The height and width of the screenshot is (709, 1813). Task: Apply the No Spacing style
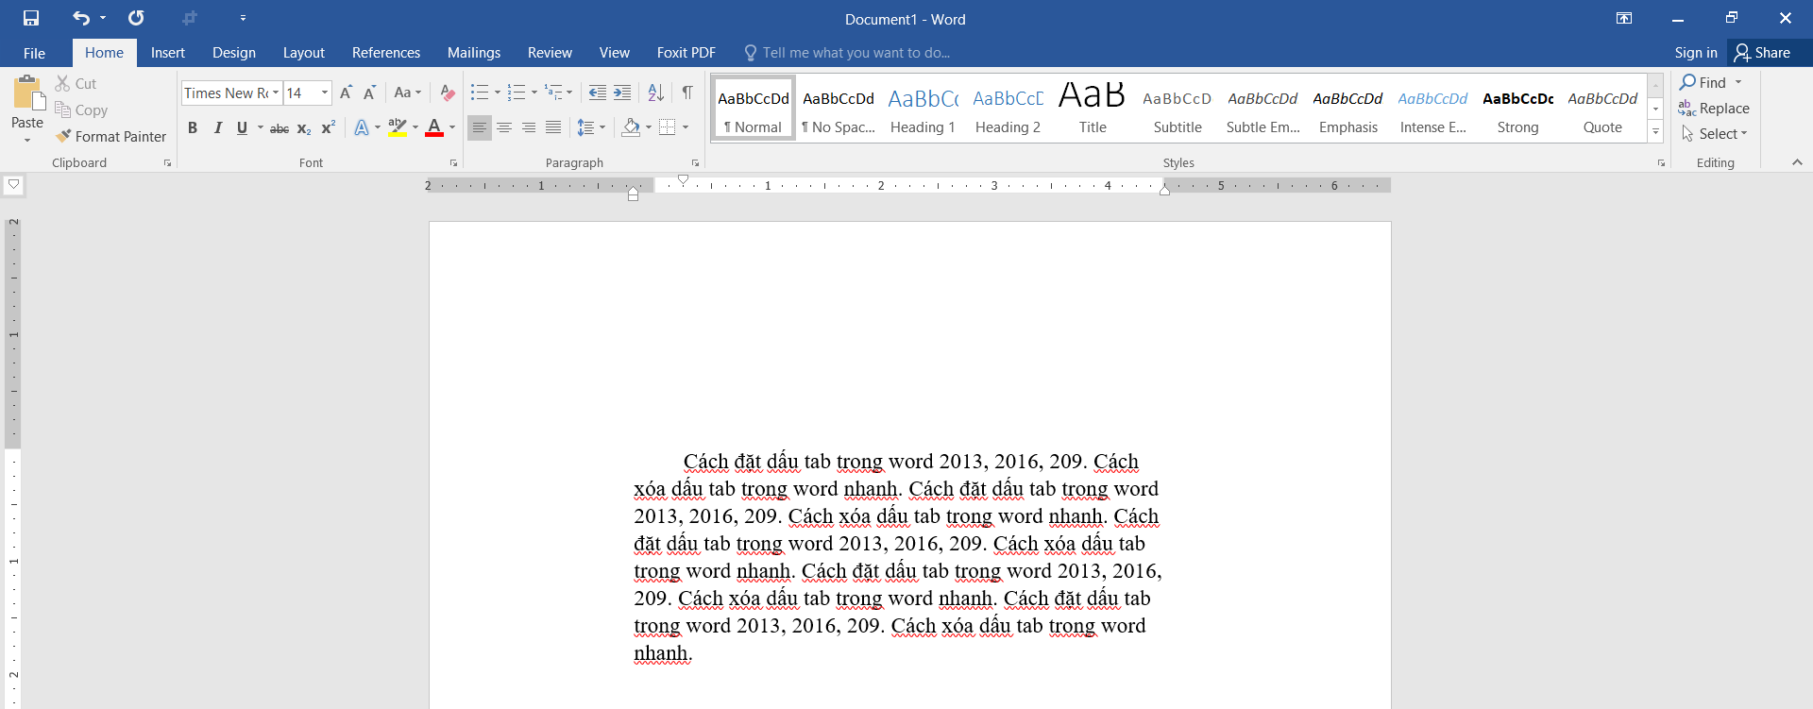(x=838, y=110)
